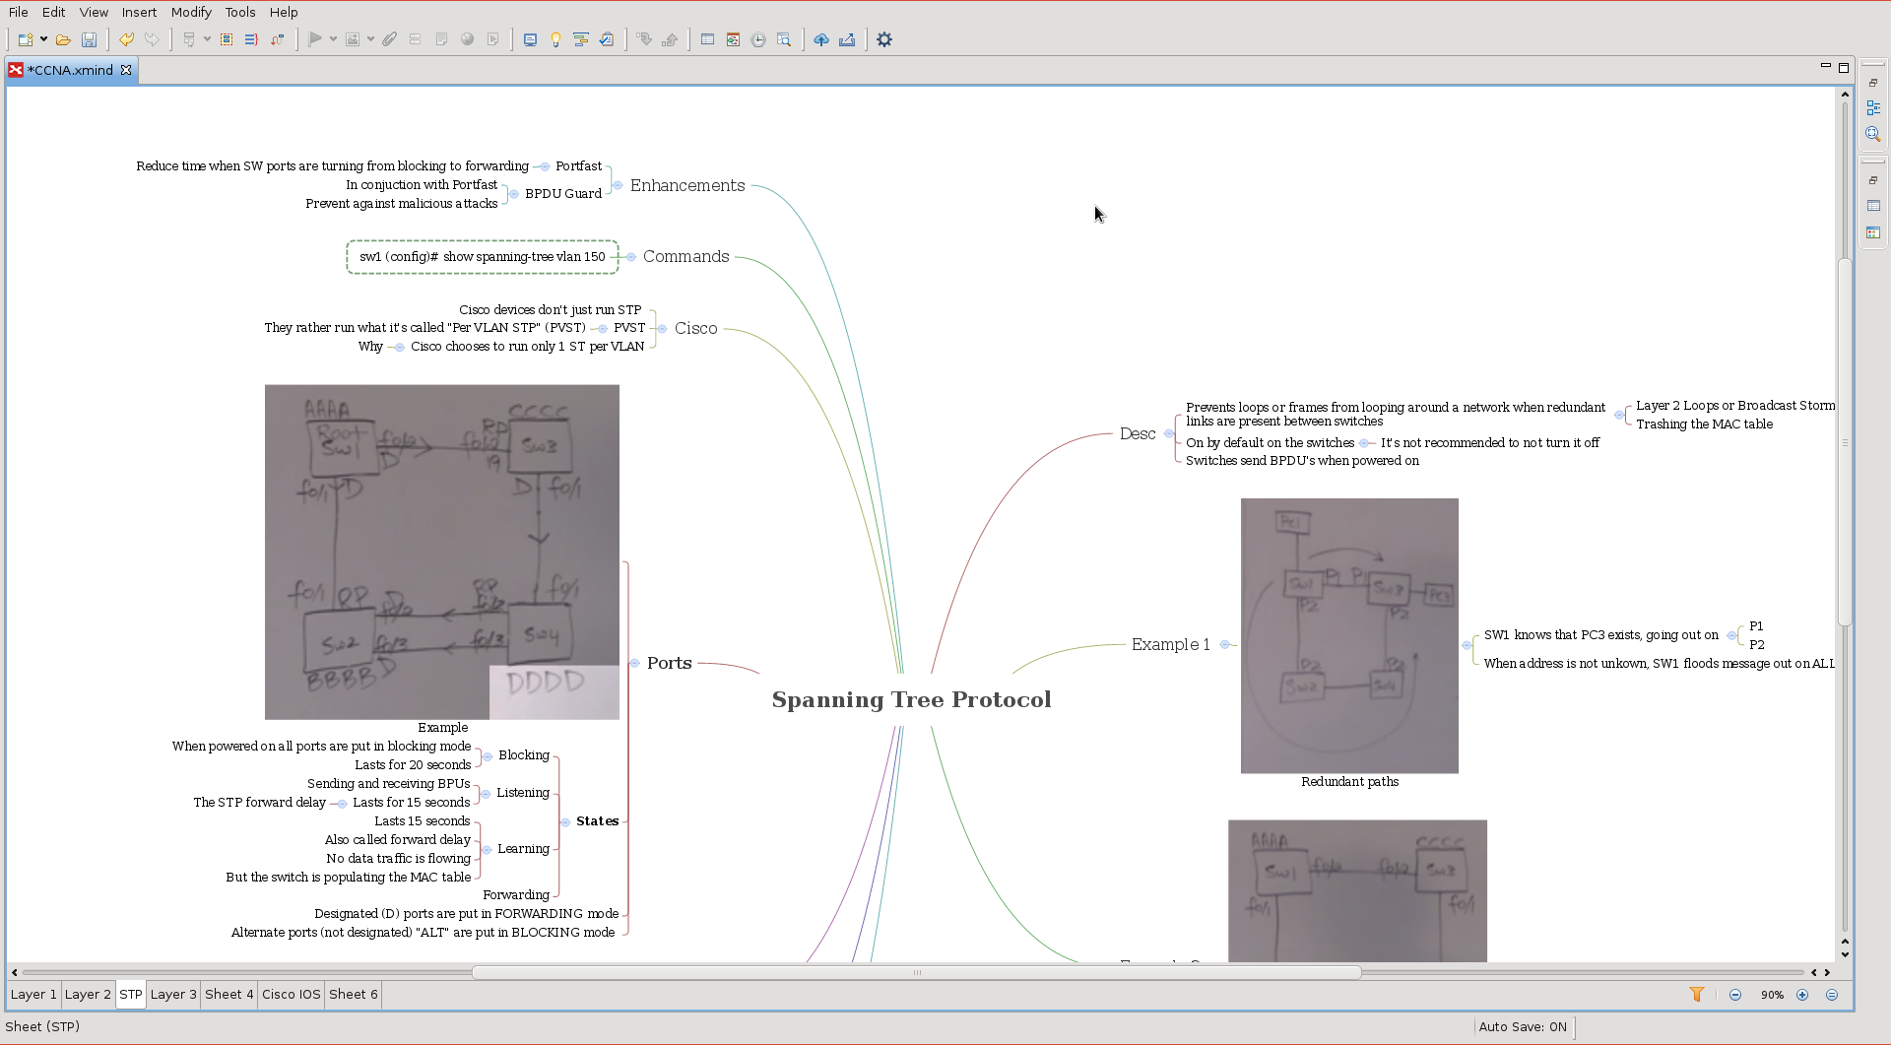Open the Overview magnifier in right sidebar

[1873, 134]
